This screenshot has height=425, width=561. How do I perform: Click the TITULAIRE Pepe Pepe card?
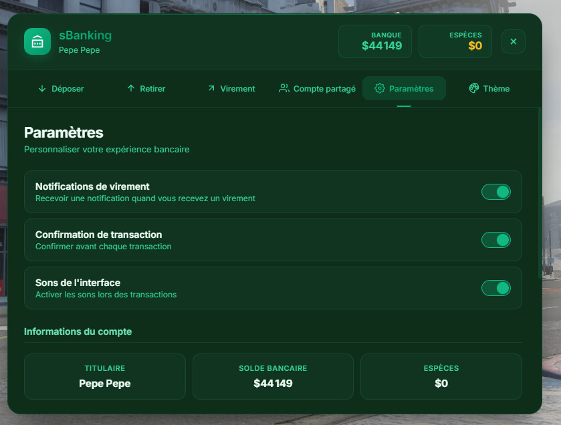[105, 376]
